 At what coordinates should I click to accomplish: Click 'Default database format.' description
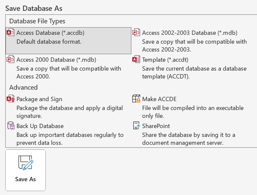coord(49,42)
